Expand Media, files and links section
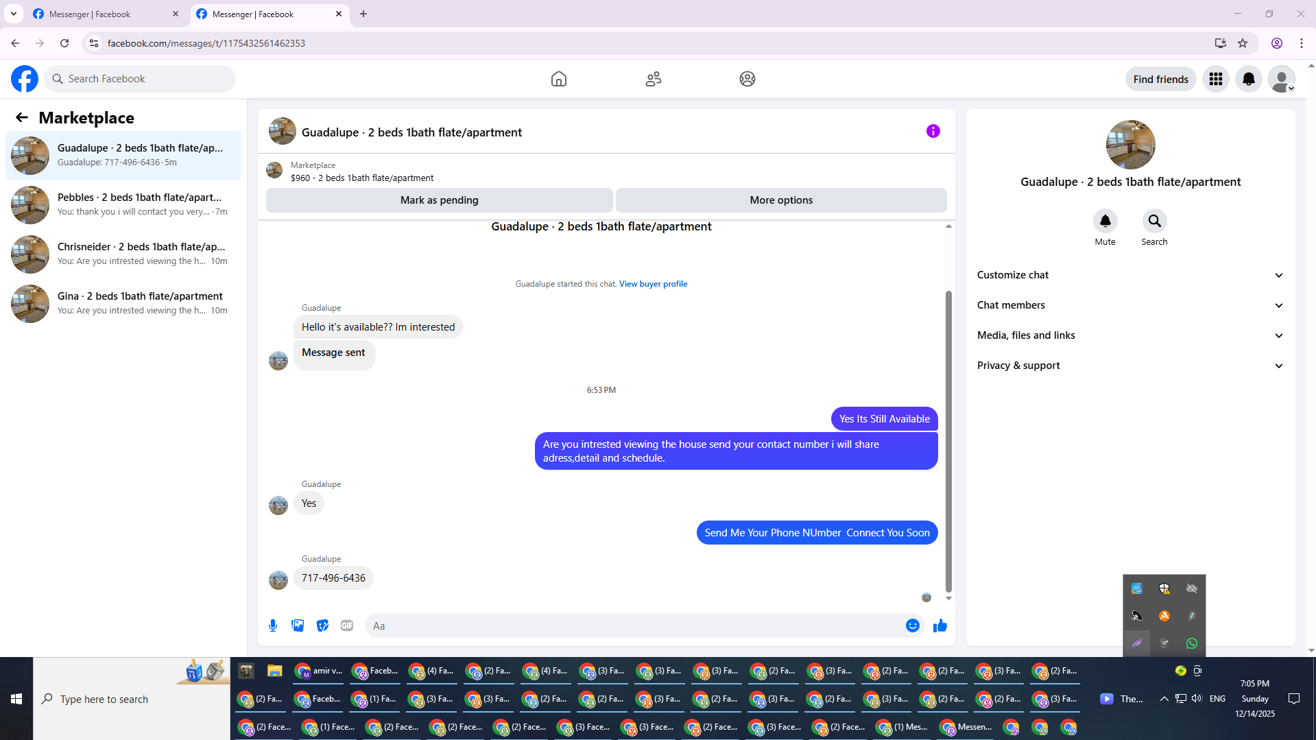1316x740 pixels. [x=1130, y=335]
